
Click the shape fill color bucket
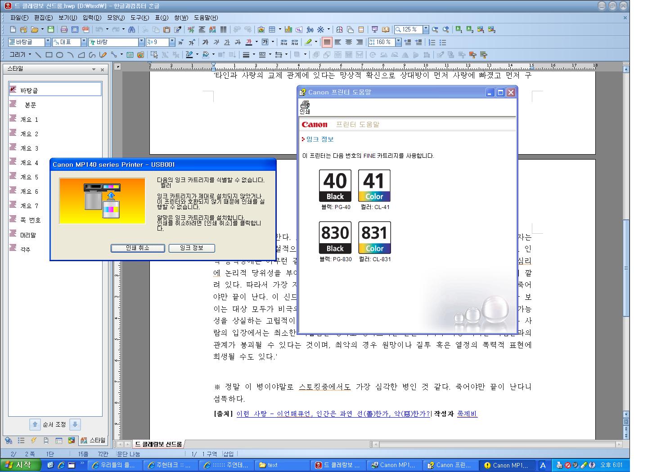point(206,55)
